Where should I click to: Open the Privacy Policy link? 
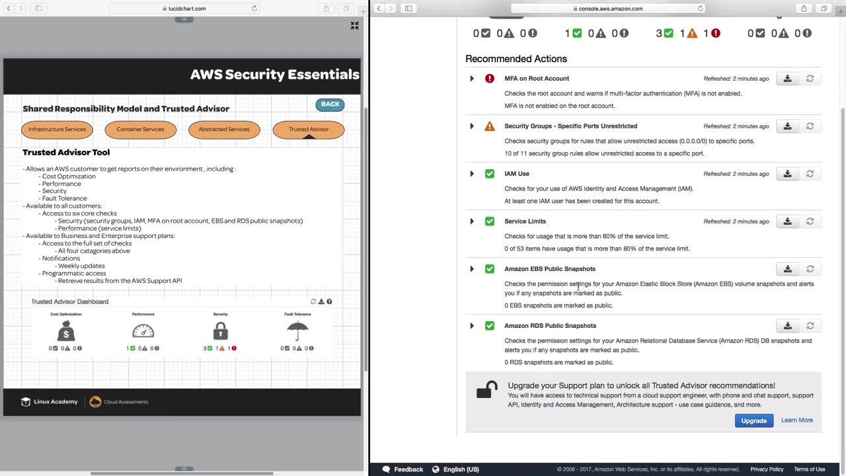click(x=767, y=469)
